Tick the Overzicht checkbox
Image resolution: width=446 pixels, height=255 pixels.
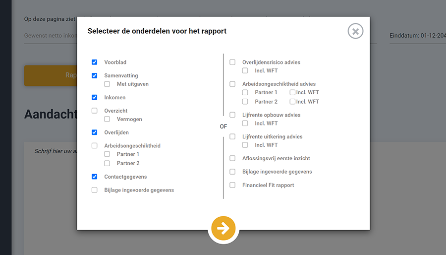point(95,111)
